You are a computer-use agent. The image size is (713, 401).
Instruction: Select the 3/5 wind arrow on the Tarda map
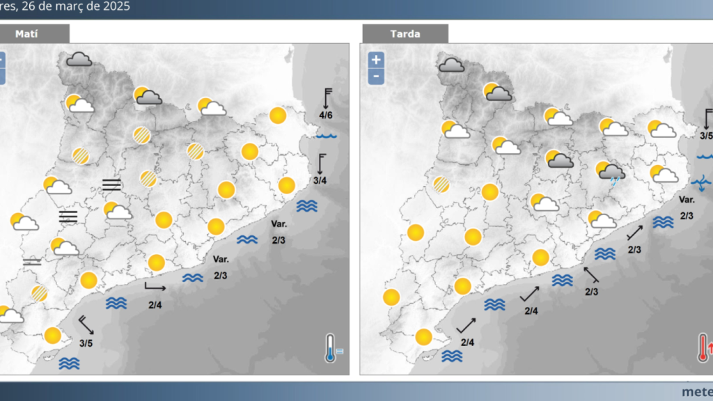pyautogui.click(x=705, y=124)
